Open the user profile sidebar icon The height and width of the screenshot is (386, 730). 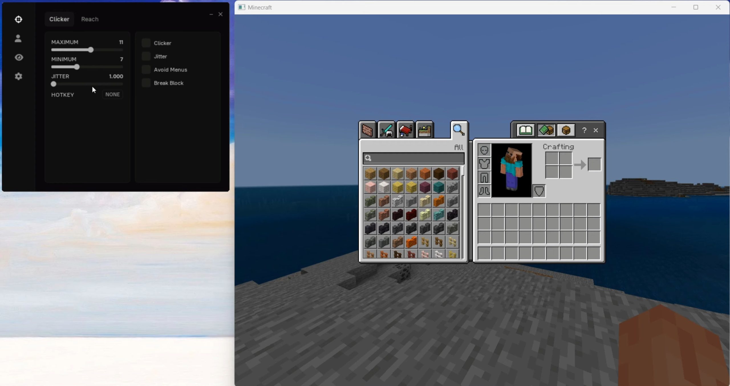(x=18, y=38)
